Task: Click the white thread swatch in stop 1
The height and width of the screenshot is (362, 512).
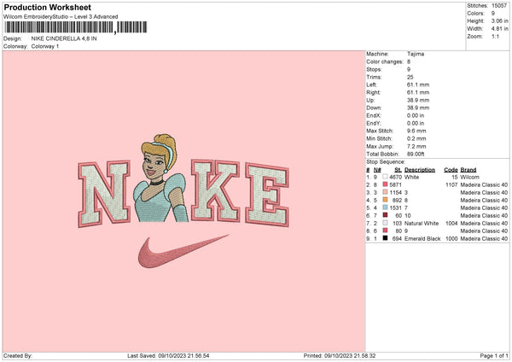Action: click(386, 177)
